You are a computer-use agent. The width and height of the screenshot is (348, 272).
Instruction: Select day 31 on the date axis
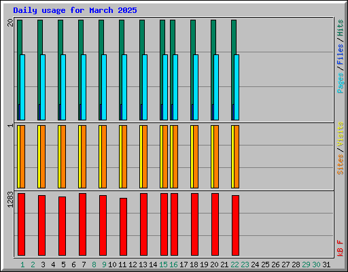[x=326, y=265]
